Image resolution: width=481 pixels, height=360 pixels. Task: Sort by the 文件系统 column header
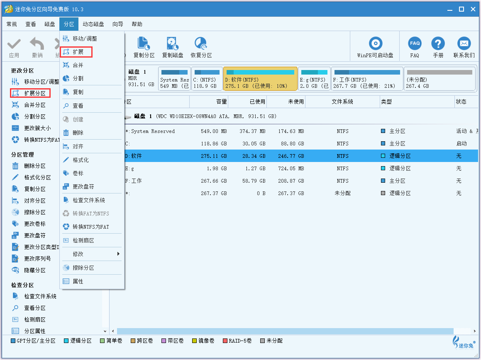click(342, 101)
